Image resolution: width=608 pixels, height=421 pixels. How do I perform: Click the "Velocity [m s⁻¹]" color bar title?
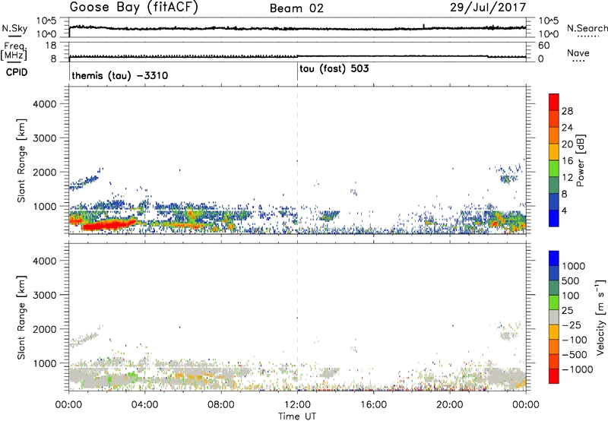[600, 317]
